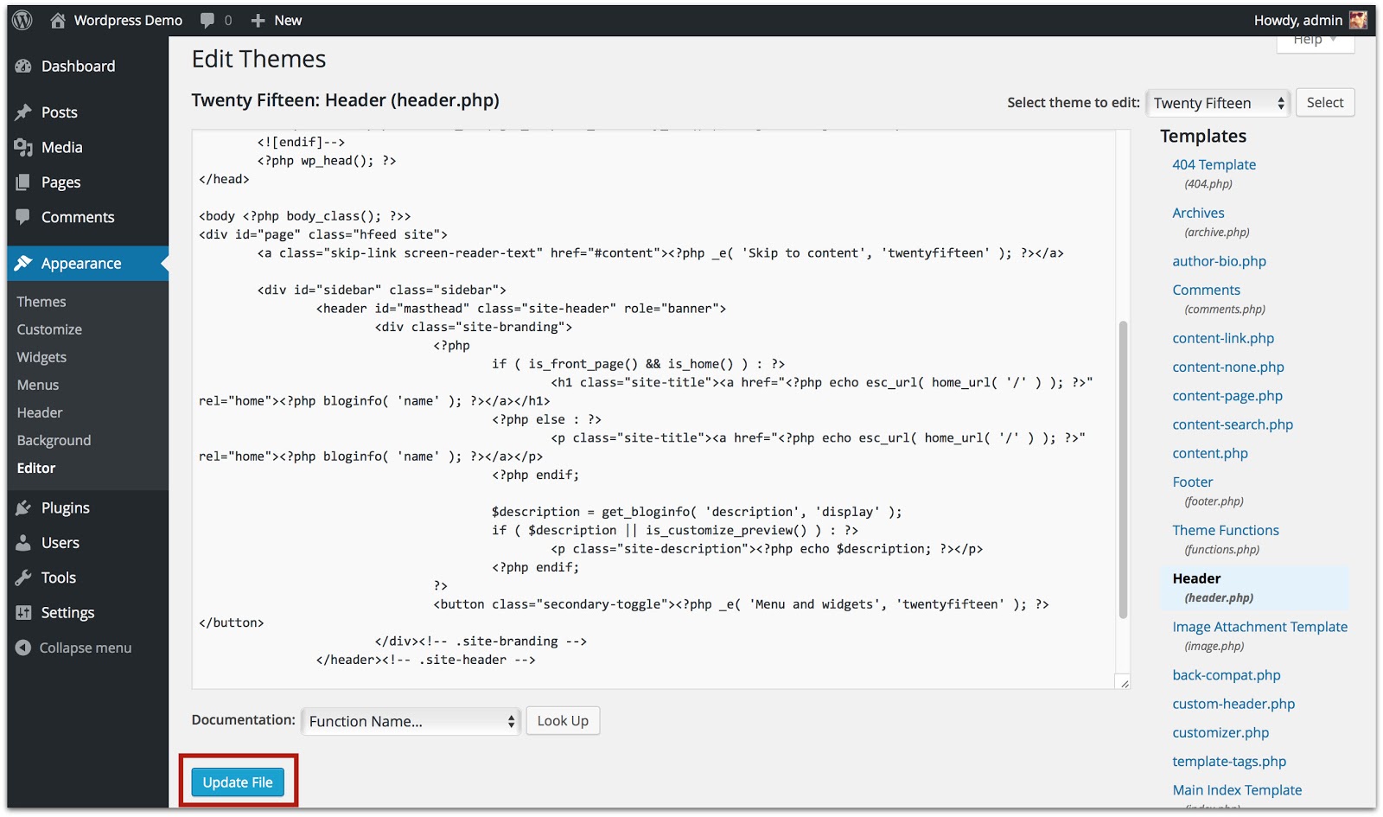Screen dimensions: 1383x817
Task: Click the Posts pushpin icon
Action: [x=23, y=112]
